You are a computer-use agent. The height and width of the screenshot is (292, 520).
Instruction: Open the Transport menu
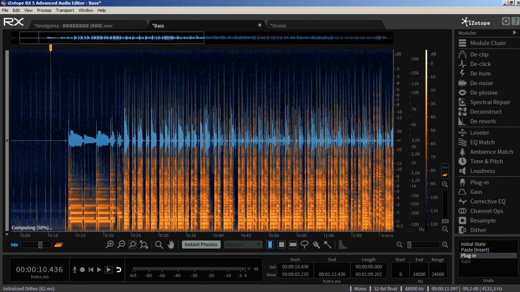click(x=65, y=10)
